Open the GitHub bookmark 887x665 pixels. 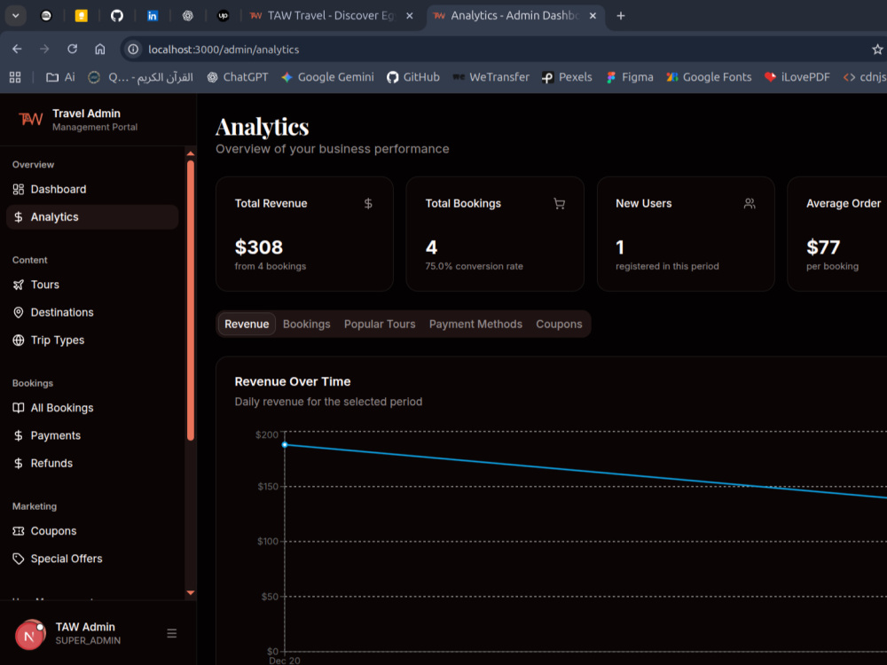[x=413, y=77]
